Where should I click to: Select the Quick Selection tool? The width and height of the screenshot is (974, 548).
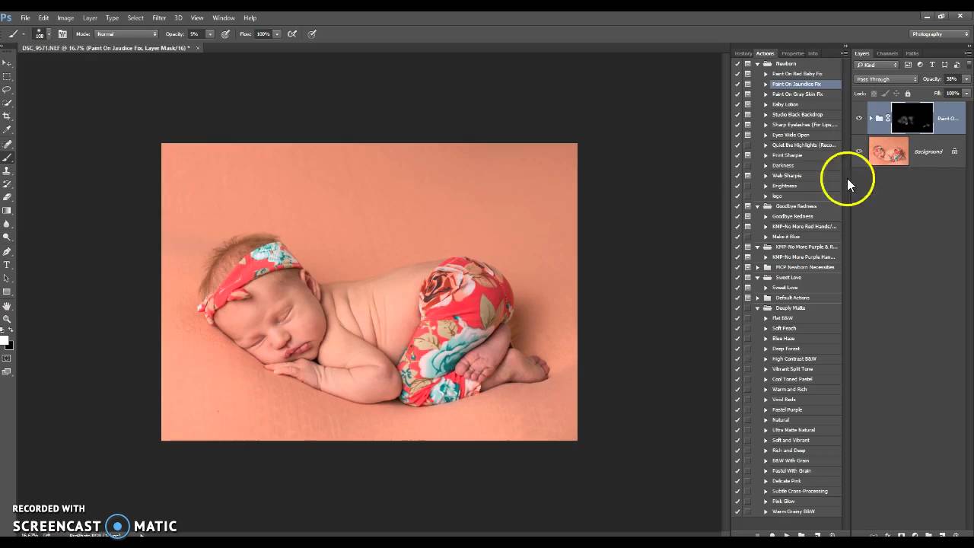[x=7, y=104]
